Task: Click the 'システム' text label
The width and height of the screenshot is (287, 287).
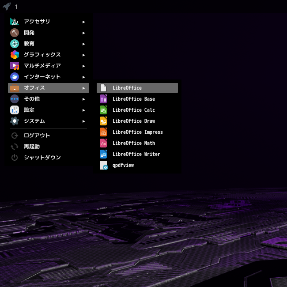Action: [34, 121]
